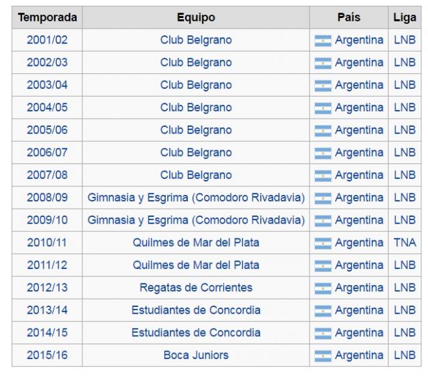Click the Argentina flag in the 2015/16 row
Image resolution: width=428 pixels, height=379 pixels.
(x=323, y=356)
